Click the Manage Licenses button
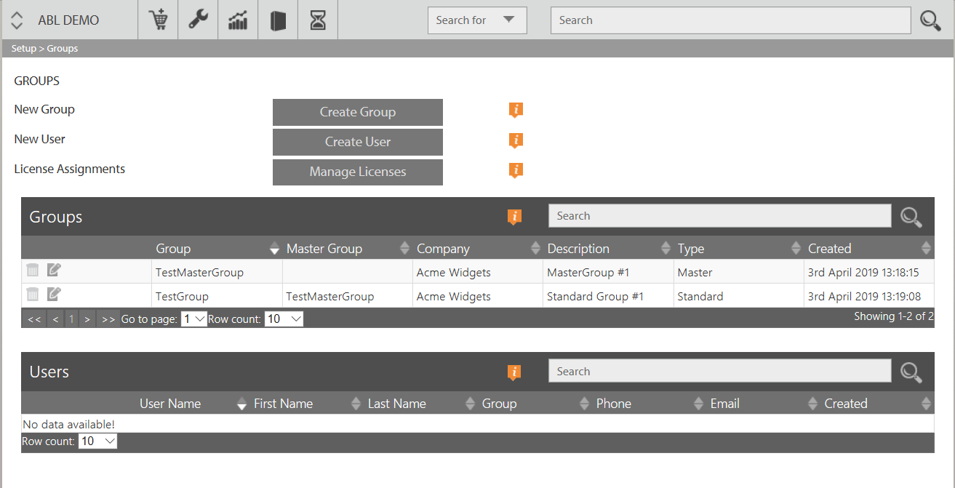955x488 pixels. [358, 172]
